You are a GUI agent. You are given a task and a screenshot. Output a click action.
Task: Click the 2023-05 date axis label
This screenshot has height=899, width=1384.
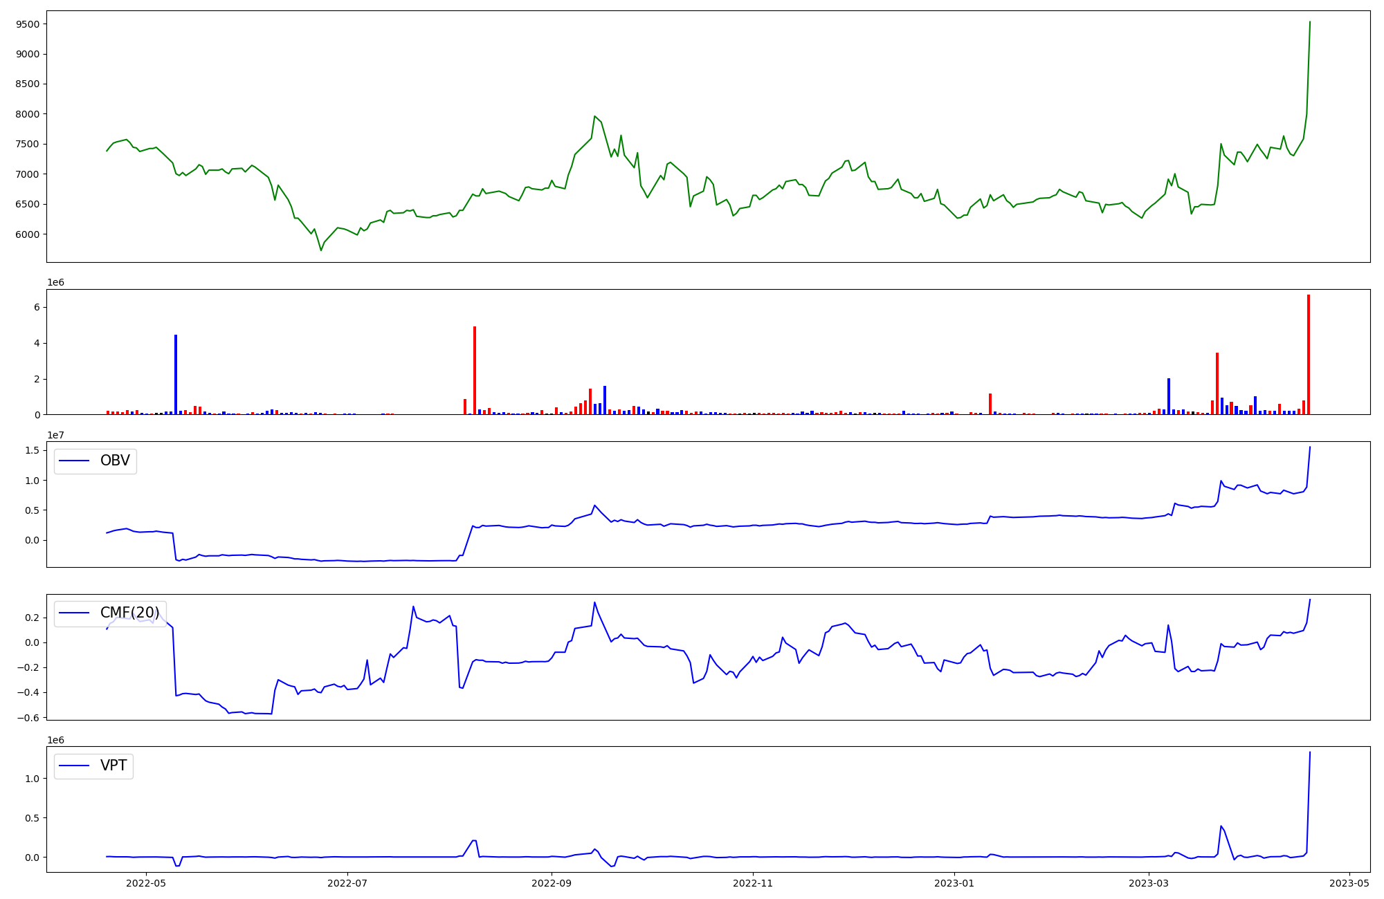pyautogui.click(x=1349, y=883)
